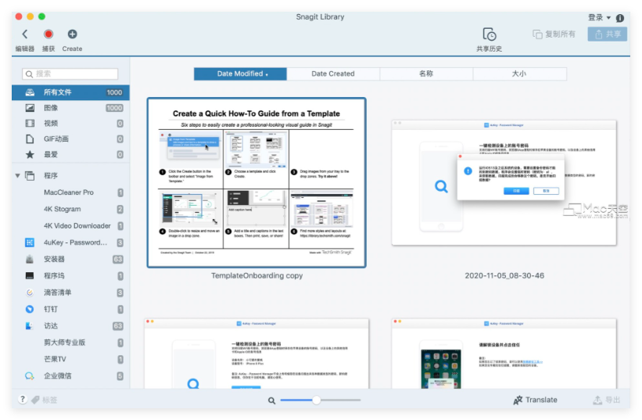Select MacCleaner Pro in sidebar
Viewport: 642px width, 420px height.
[70, 192]
